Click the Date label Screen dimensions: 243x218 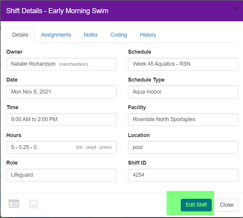pos(12,80)
